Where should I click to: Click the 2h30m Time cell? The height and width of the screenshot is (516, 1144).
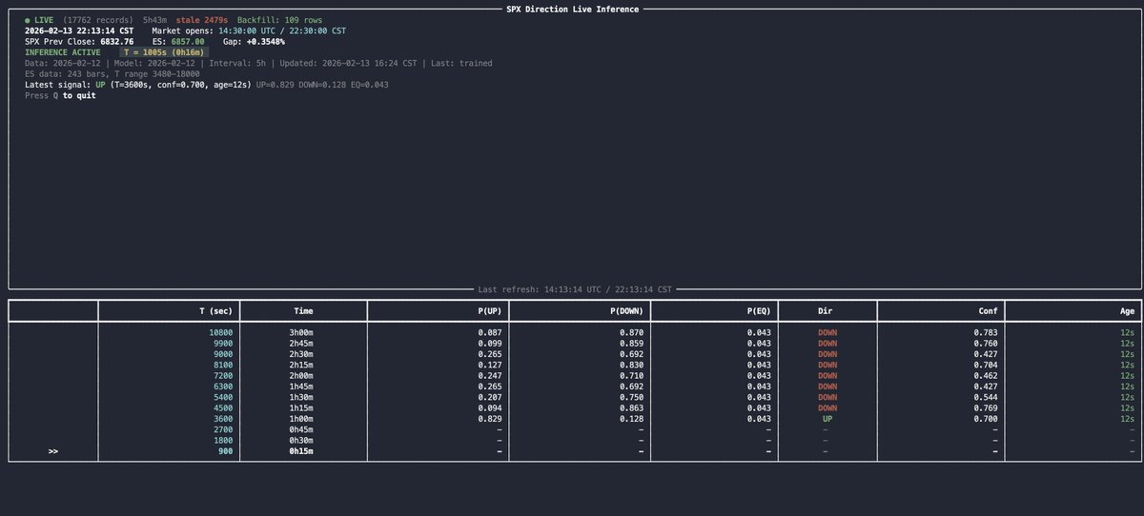303,354
